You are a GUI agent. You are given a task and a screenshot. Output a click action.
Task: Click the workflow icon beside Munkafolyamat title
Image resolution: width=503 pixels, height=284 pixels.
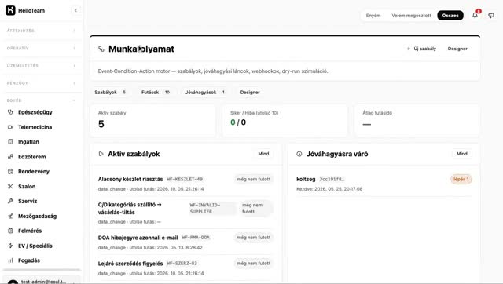click(x=101, y=49)
